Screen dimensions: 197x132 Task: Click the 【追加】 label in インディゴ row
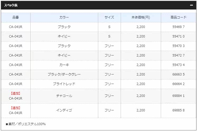coord(16,108)
